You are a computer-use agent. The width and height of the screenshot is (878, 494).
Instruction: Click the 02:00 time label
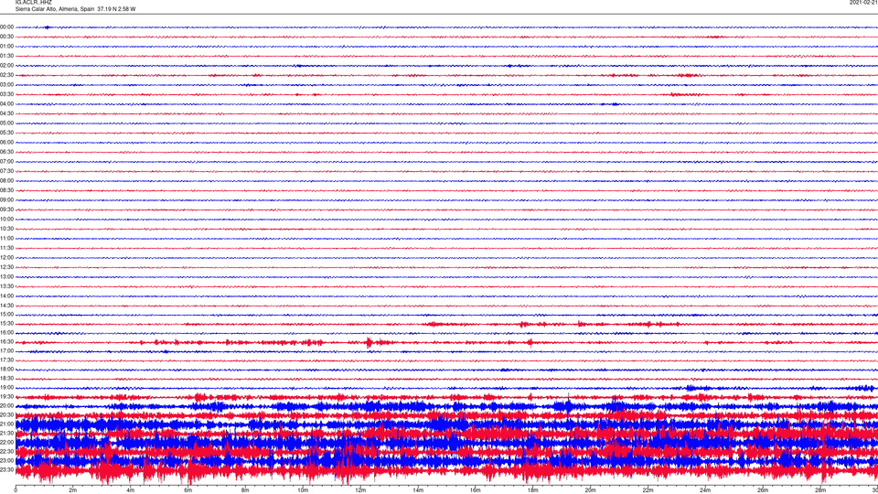(6, 66)
